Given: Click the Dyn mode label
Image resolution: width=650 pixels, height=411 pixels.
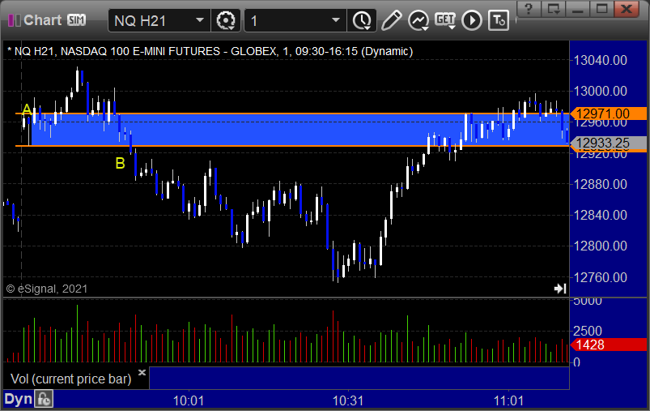Looking at the screenshot, I should 19,400.
